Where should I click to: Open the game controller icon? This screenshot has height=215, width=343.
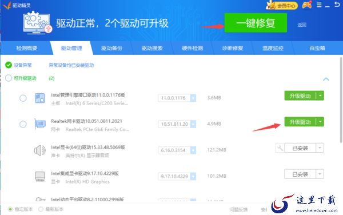tap(307, 5)
